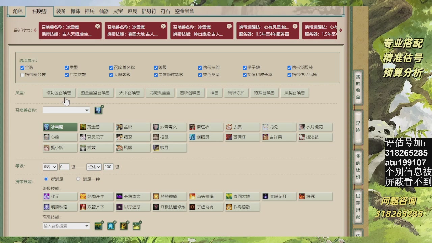The image size is (432, 243).
Task: Pick the 春暖花开 ultimate skill
Action: [x=279, y=196]
